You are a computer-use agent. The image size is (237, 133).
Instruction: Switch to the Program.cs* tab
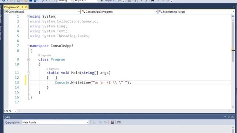click(11, 7)
